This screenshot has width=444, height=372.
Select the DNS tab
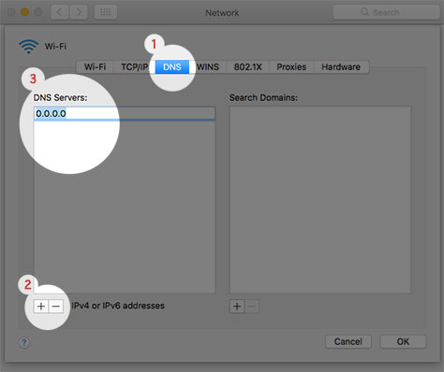click(x=172, y=67)
